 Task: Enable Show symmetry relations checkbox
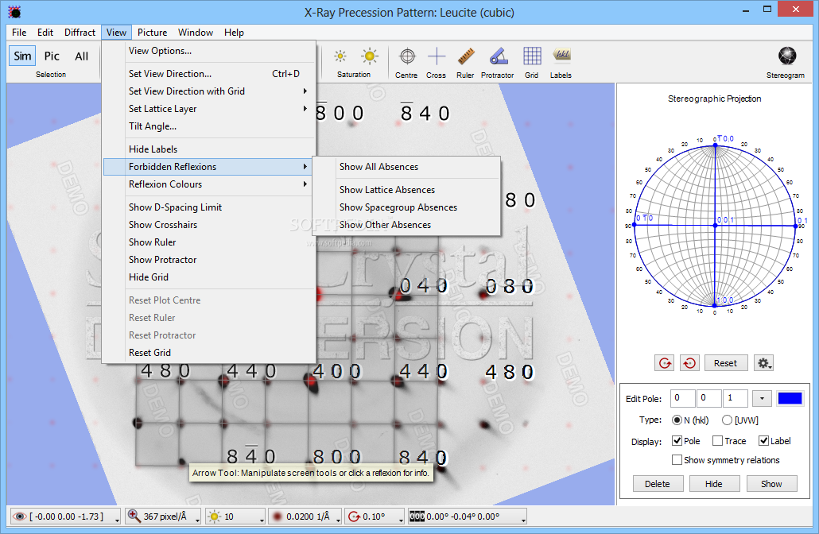pos(677,459)
